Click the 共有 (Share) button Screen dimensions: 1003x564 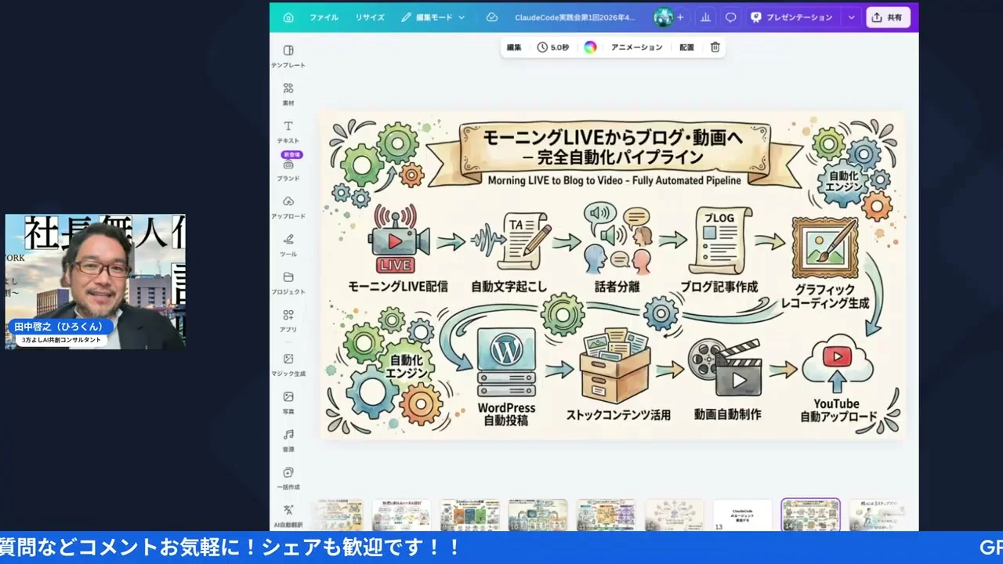click(888, 16)
